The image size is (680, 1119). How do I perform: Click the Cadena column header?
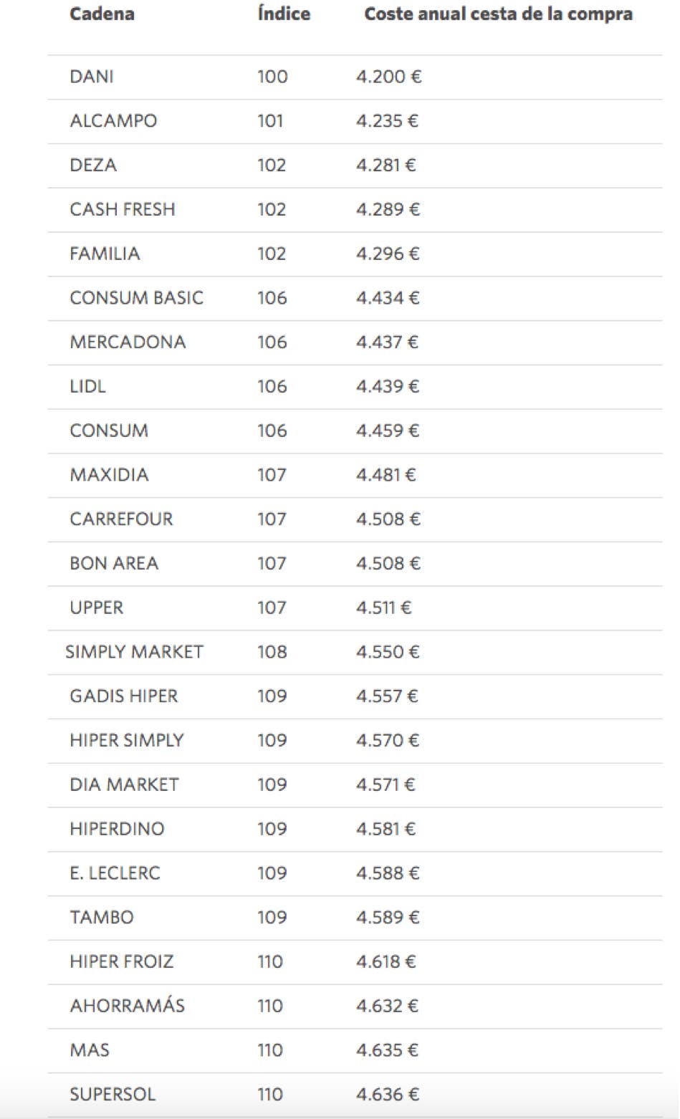[102, 14]
